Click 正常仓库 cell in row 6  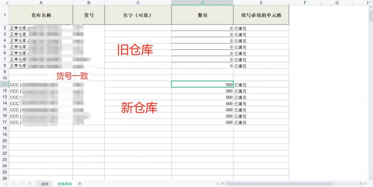click(41, 53)
